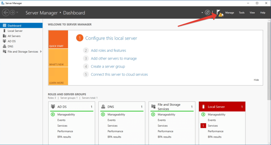
Task: Click step 2 circle icon
Action: pyautogui.click(x=86, y=50)
